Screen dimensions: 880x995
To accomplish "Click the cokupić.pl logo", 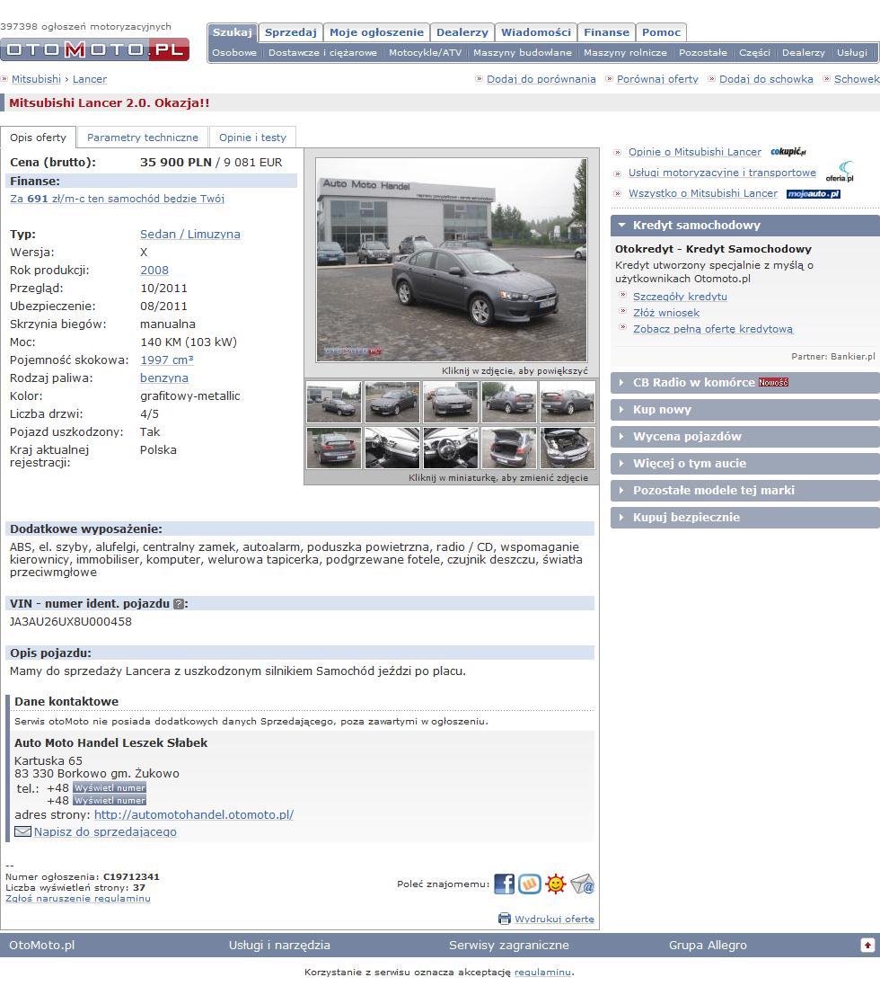I will pyautogui.click(x=788, y=152).
